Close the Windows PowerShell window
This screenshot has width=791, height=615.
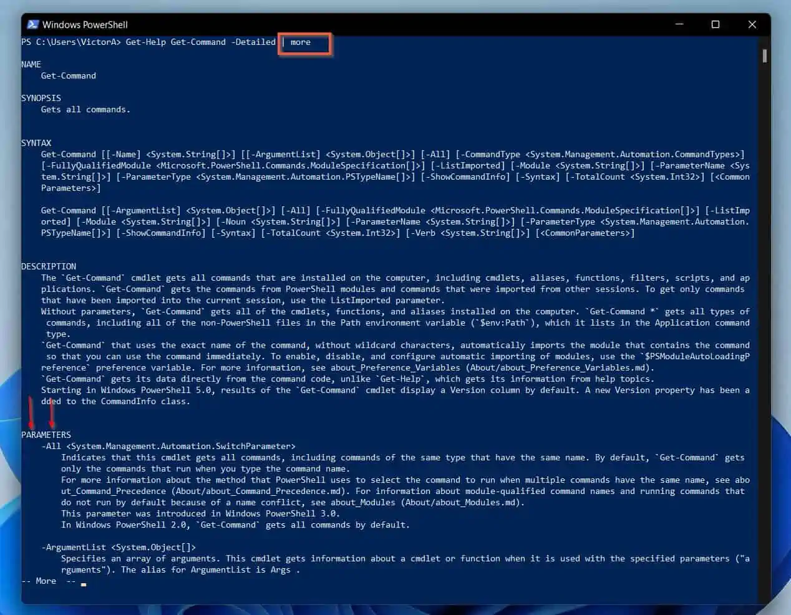point(752,24)
